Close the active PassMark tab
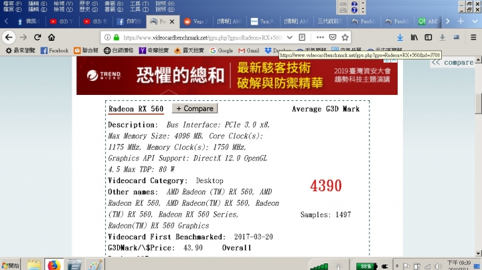Viewport: 482px width, 270px height. click(172, 21)
